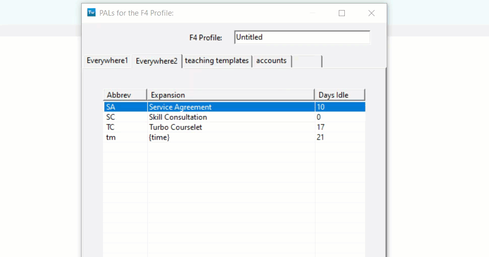Click the Tw application icon in title bar
489x257 pixels.
(x=91, y=13)
